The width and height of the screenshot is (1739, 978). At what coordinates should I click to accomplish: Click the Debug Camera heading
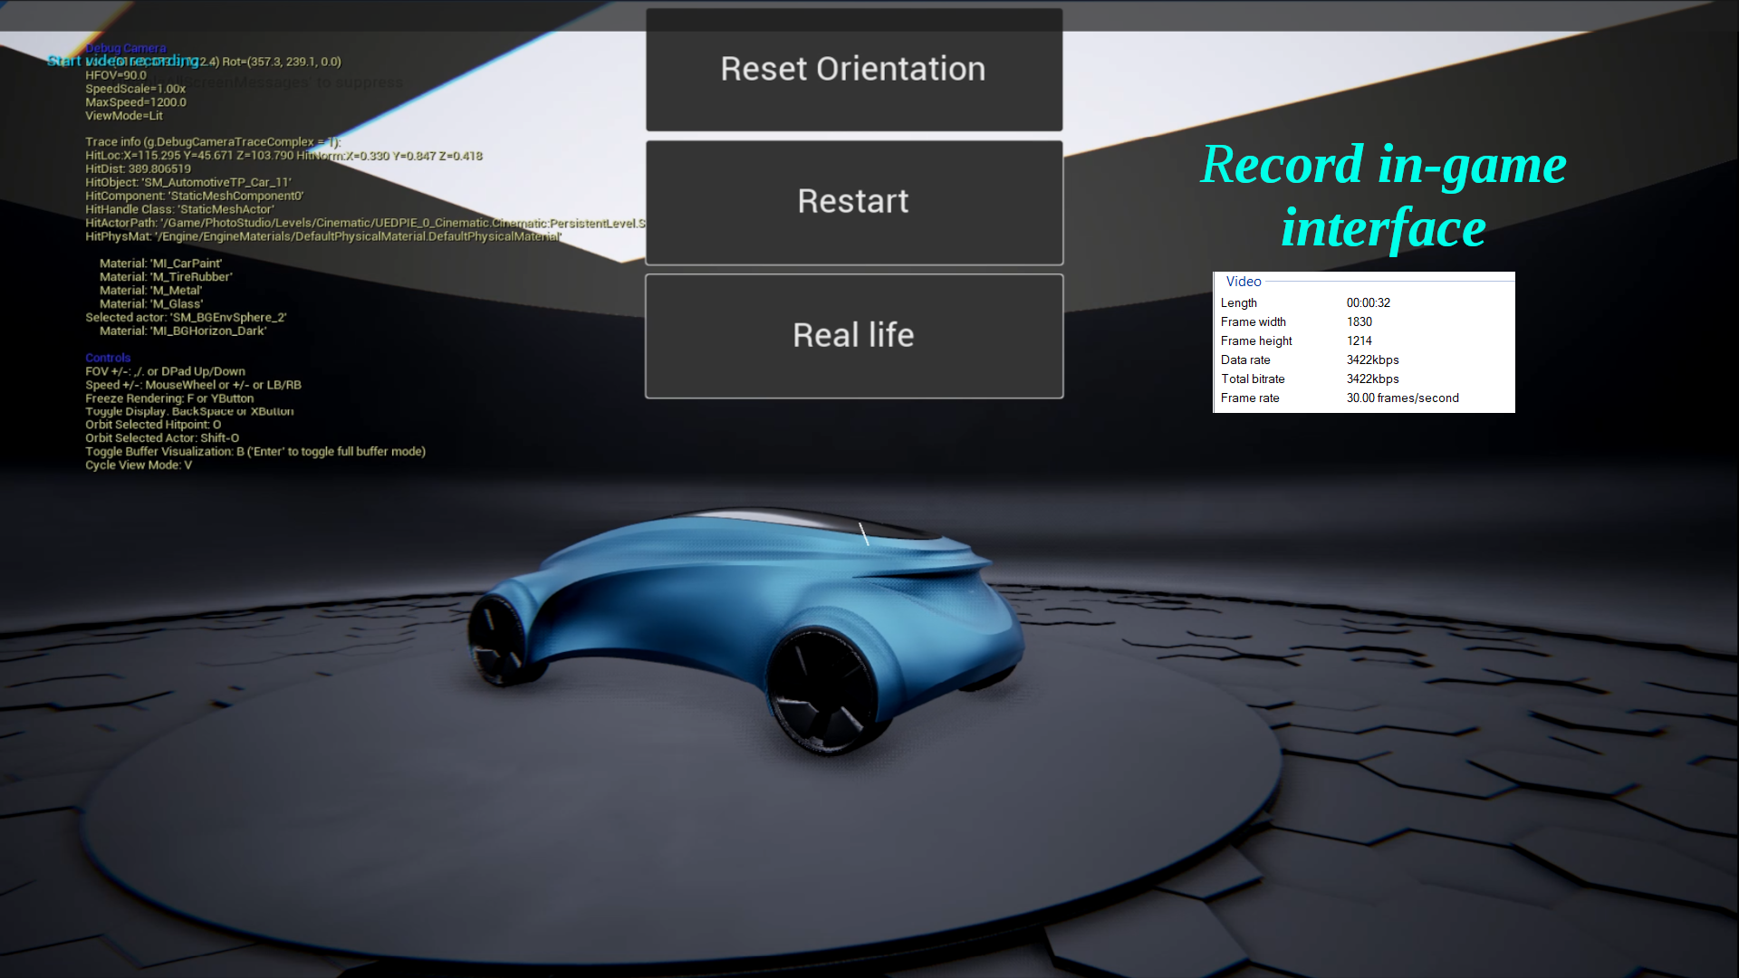coord(126,48)
